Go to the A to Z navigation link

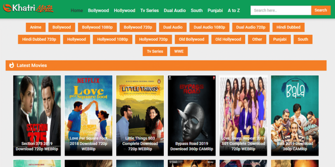(234, 10)
